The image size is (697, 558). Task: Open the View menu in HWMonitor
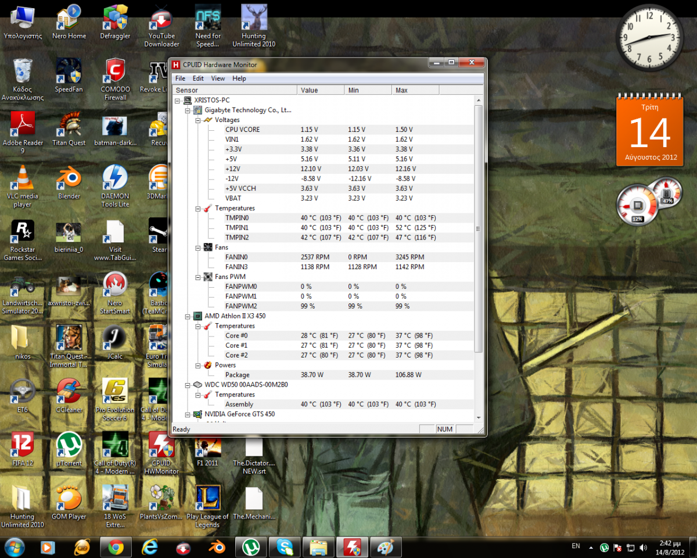[x=218, y=78]
